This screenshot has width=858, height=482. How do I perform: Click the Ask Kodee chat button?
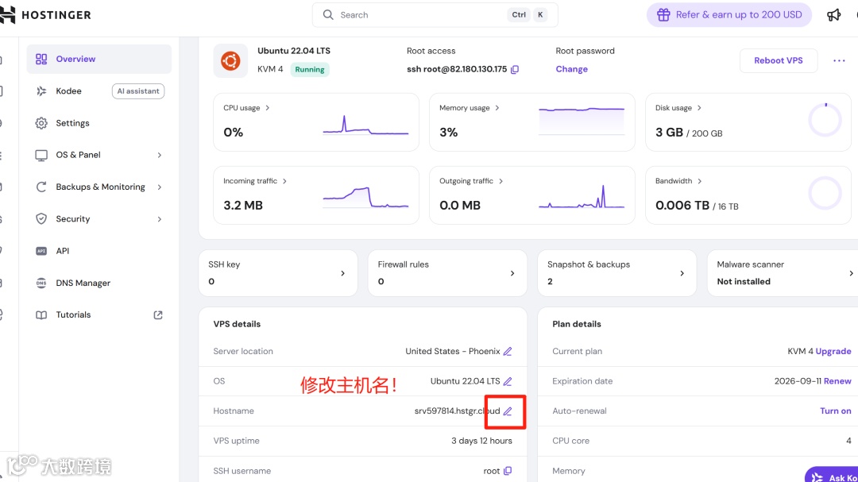click(x=831, y=475)
